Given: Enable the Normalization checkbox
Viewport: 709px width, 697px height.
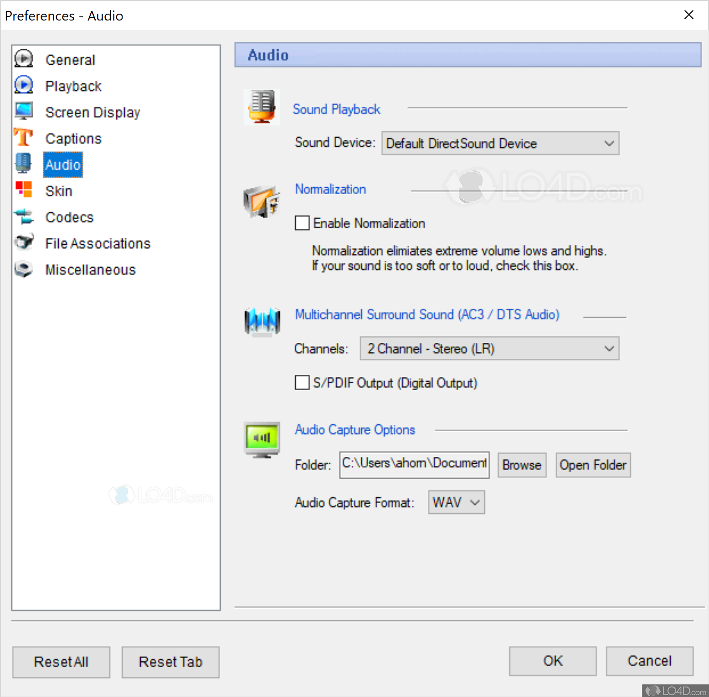Looking at the screenshot, I should pos(302,223).
